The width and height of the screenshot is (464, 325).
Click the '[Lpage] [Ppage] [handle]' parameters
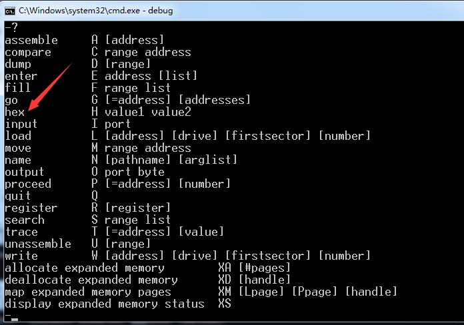click(318, 292)
